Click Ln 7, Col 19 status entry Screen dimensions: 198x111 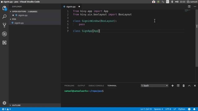click(x=146, y=109)
